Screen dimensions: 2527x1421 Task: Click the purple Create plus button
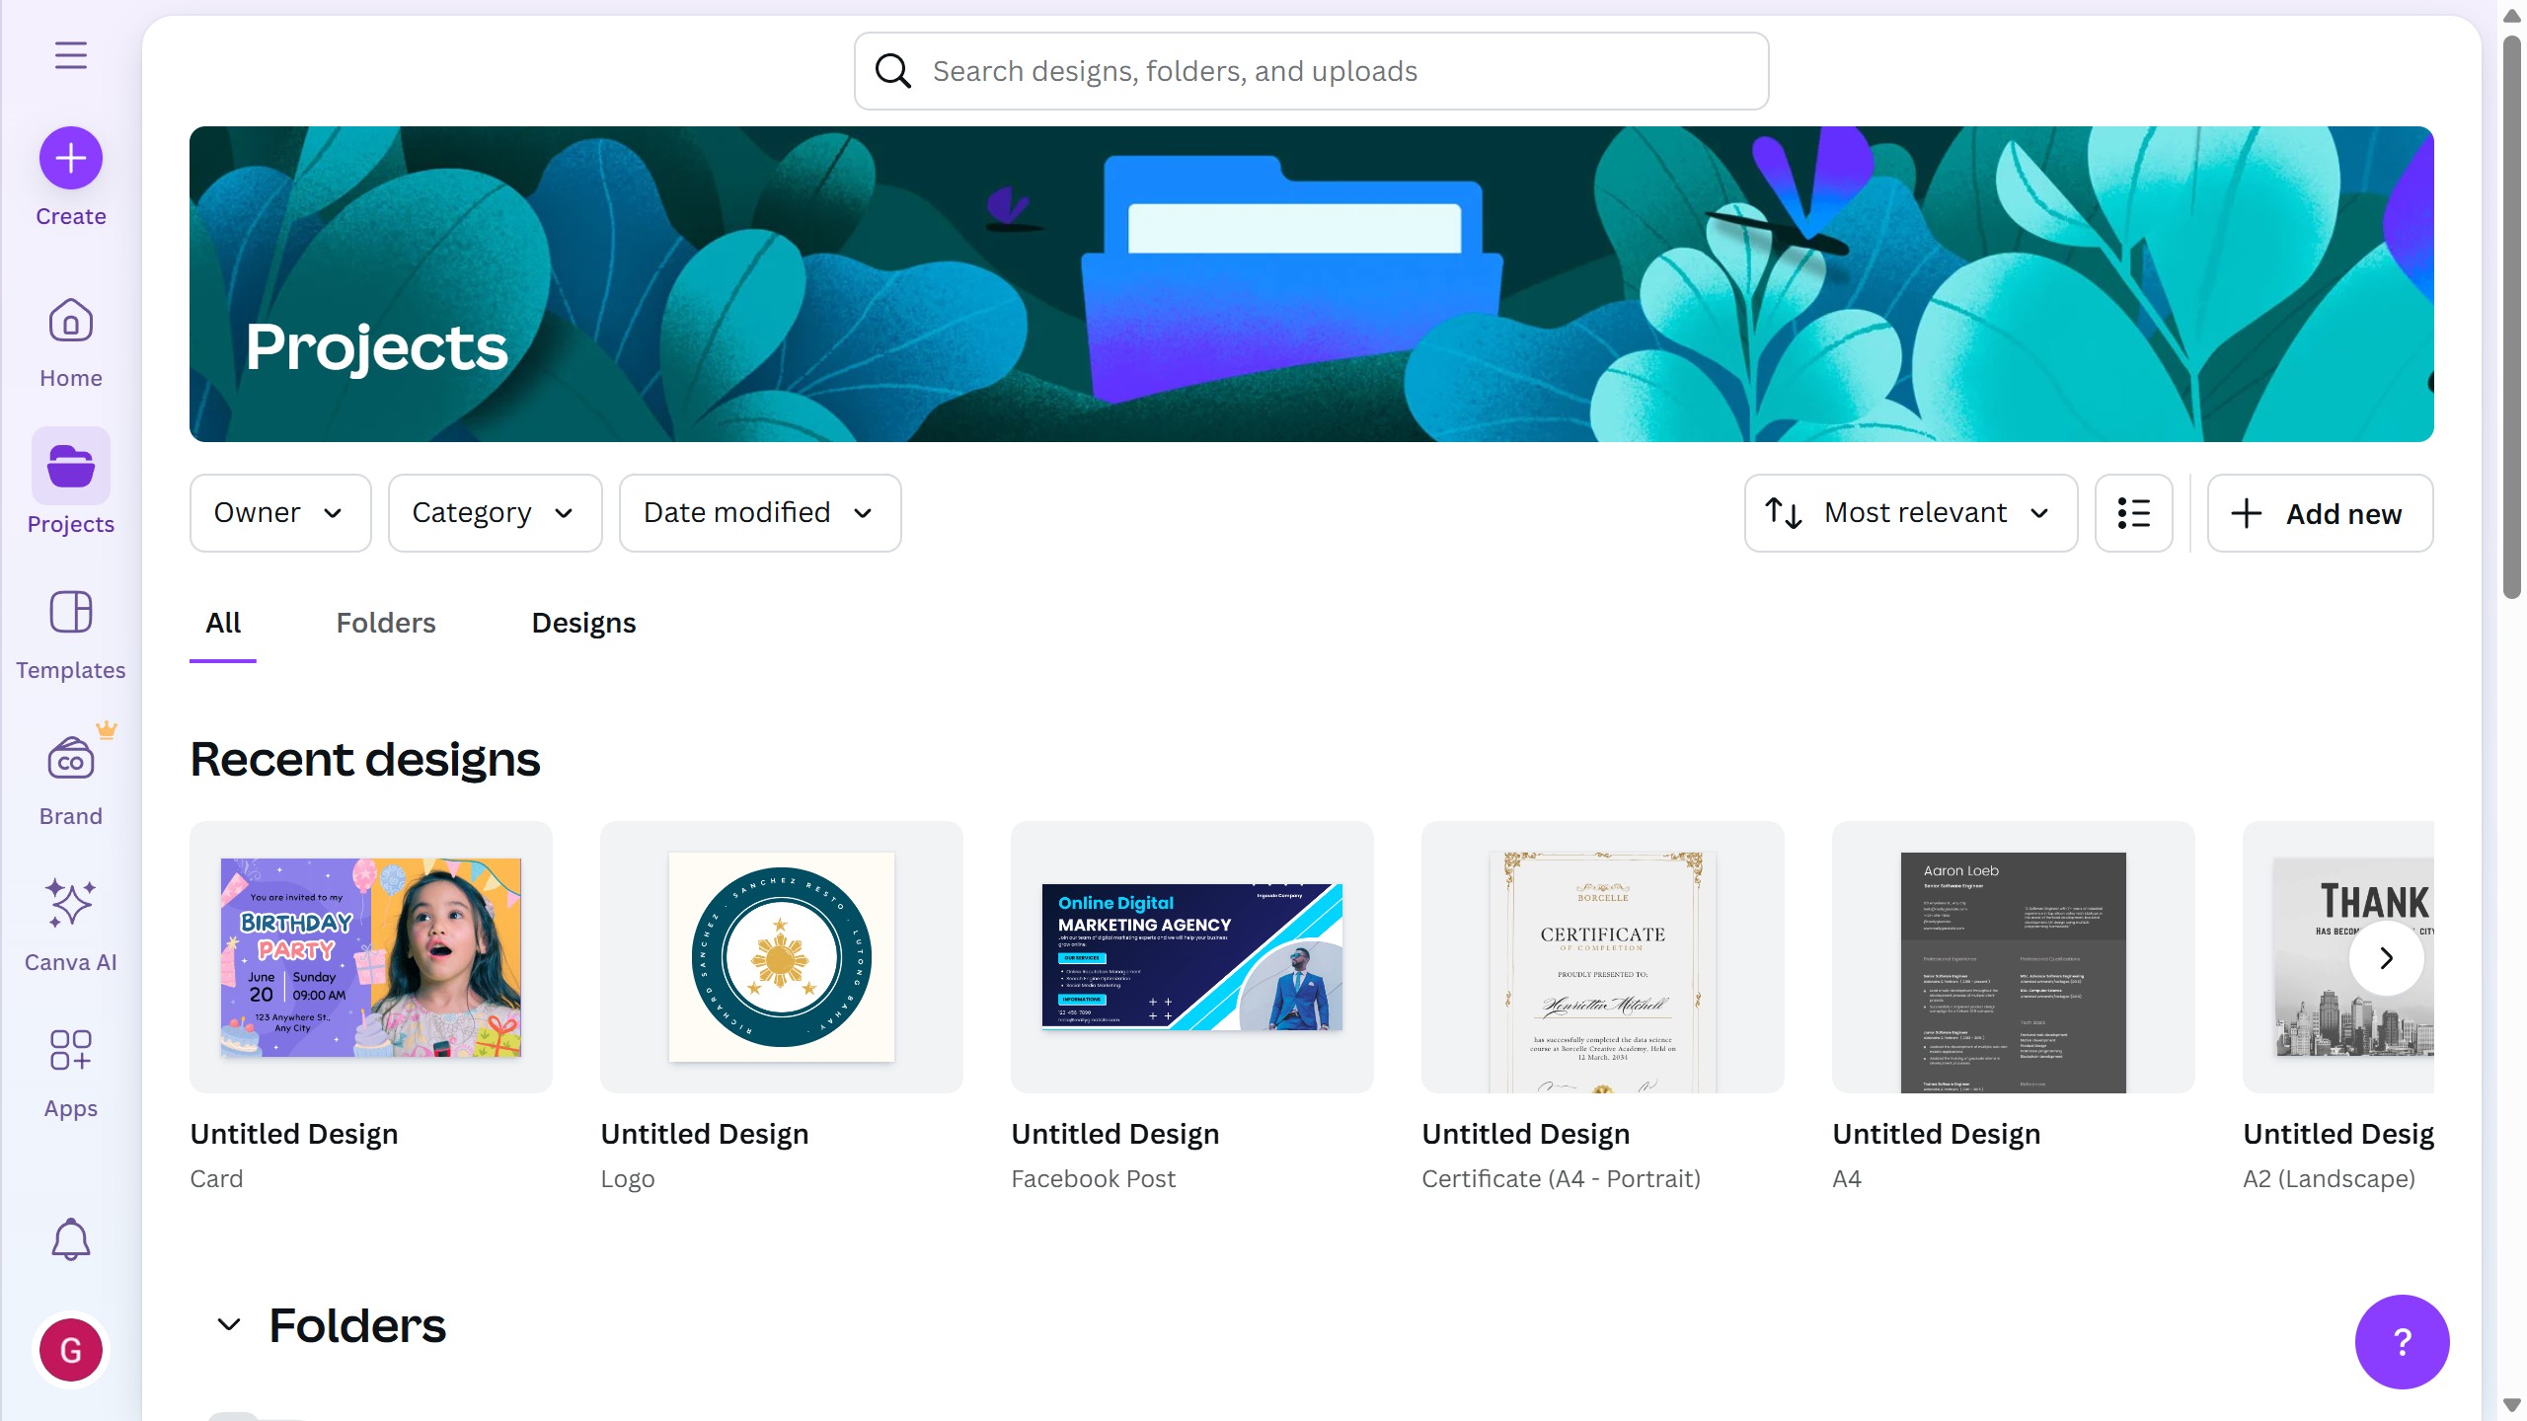70,158
